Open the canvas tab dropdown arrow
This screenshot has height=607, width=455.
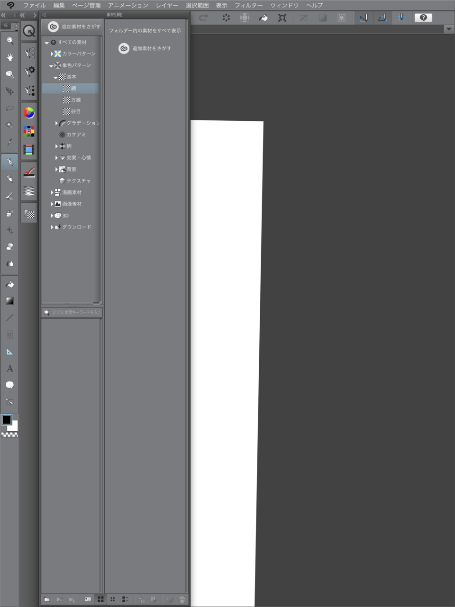[449, 29]
